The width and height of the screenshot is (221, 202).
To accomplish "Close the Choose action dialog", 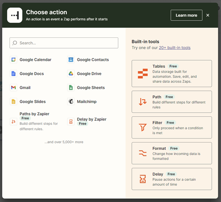I will pos(208,15).
